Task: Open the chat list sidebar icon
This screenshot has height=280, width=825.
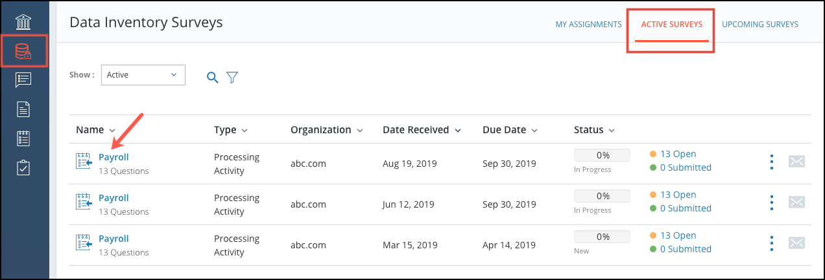Action: coord(24,80)
